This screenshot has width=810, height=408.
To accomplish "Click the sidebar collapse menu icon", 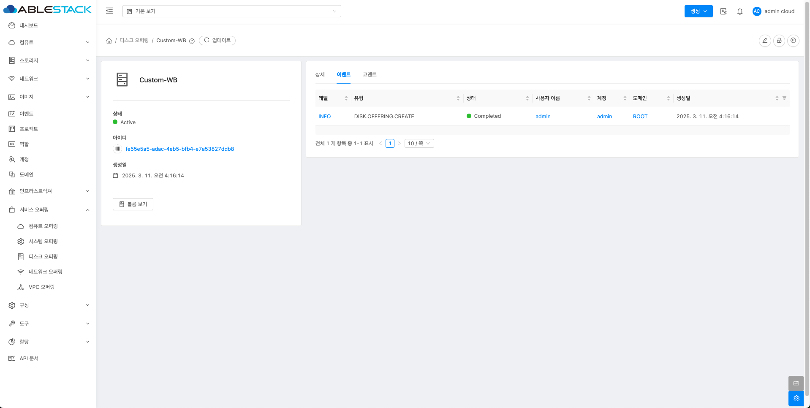I will pyautogui.click(x=109, y=11).
